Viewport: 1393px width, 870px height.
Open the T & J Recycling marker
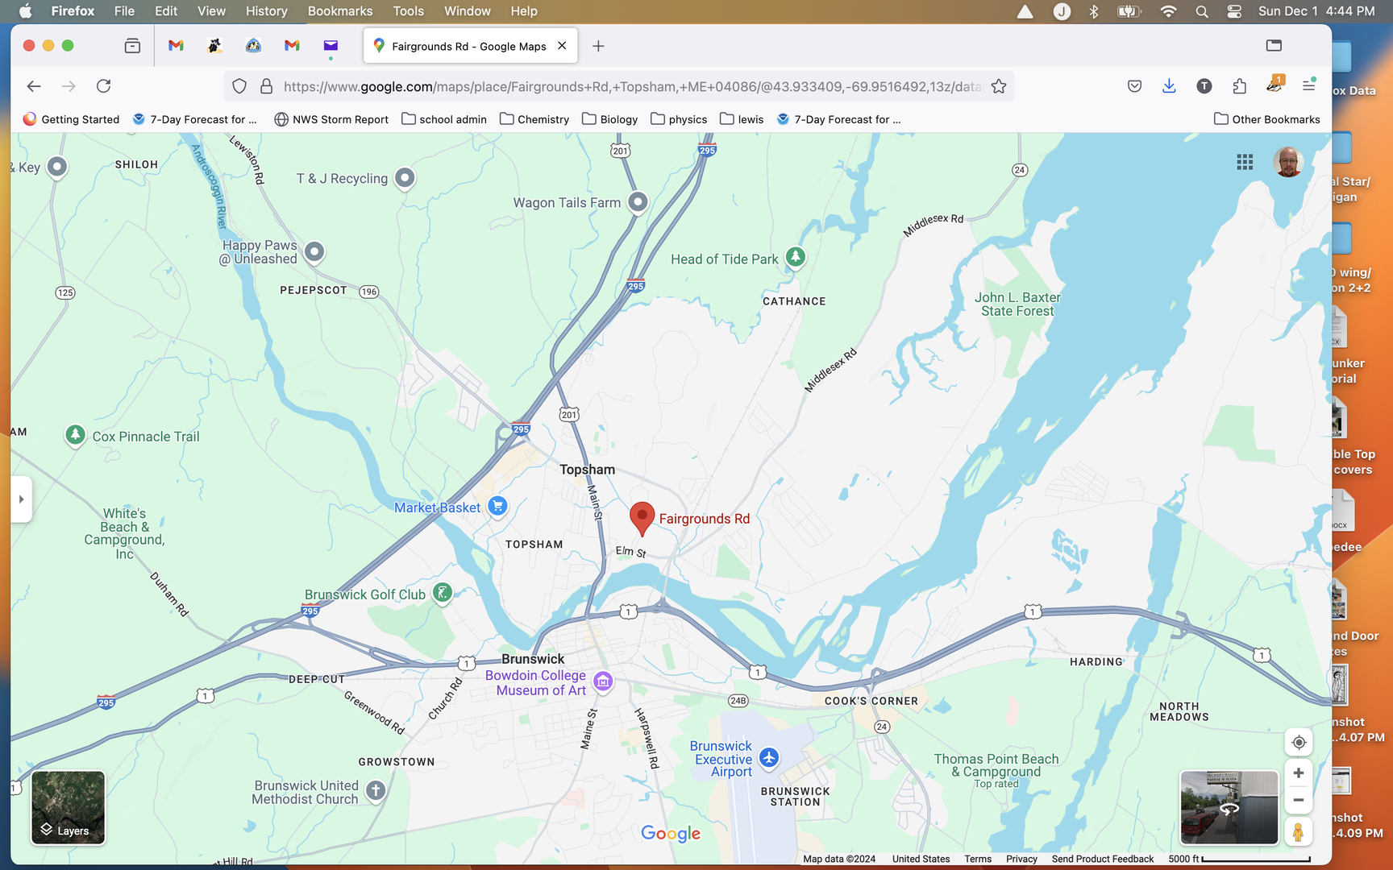coord(405,177)
